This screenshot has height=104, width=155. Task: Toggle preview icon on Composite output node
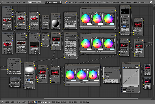click(x=150, y=65)
